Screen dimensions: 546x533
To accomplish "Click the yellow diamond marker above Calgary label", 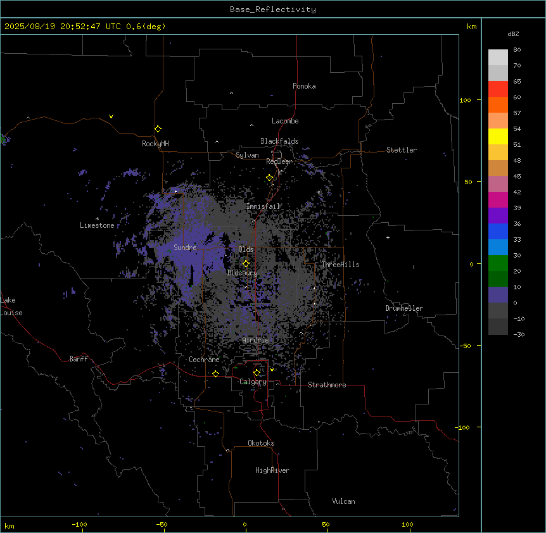I will pyautogui.click(x=257, y=373).
